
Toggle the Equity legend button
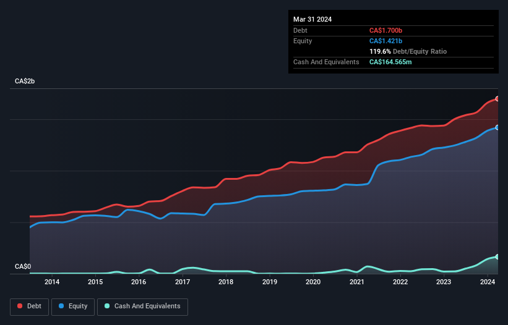73,306
